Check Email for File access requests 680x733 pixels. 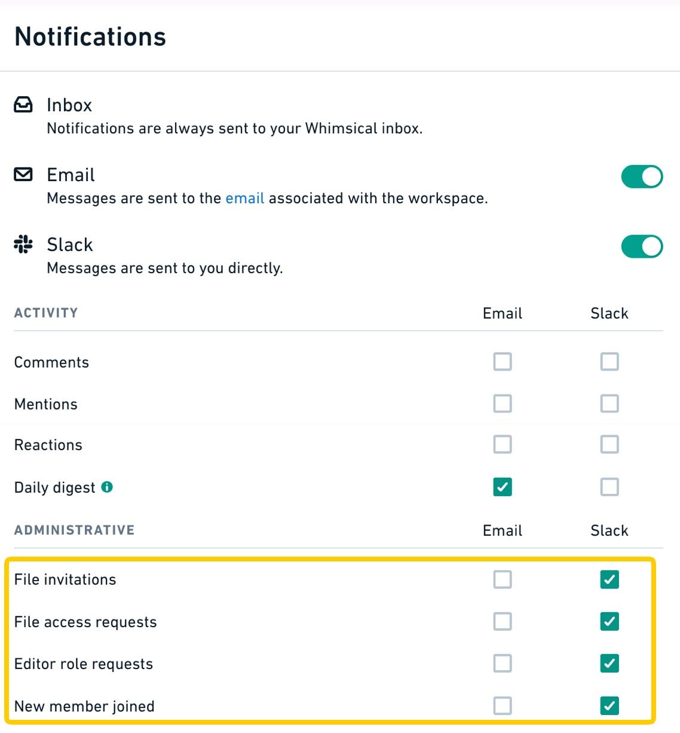[503, 622]
